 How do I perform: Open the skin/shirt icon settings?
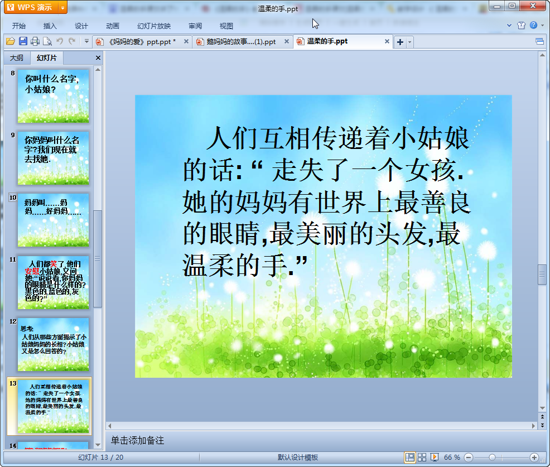[x=521, y=25]
